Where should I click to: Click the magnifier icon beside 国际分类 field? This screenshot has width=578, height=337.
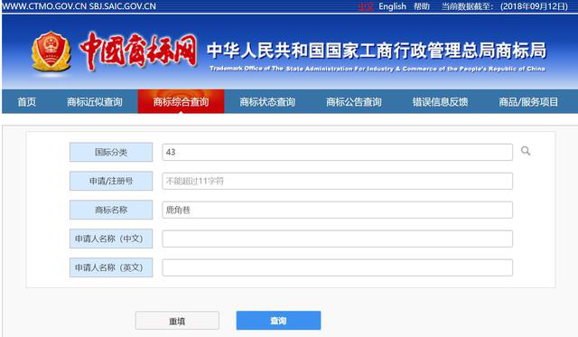coord(526,151)
